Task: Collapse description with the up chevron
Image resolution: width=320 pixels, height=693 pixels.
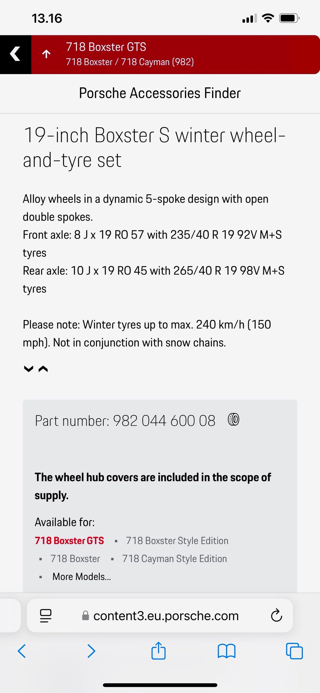Action: (x=43, y=369)
